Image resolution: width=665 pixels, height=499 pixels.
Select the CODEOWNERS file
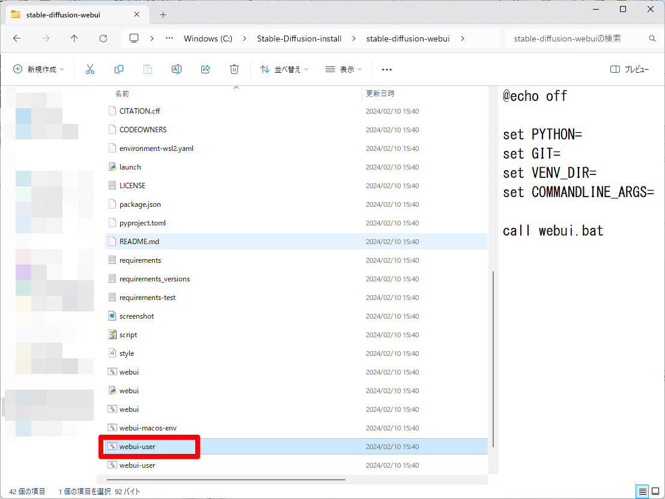[296, 130]
